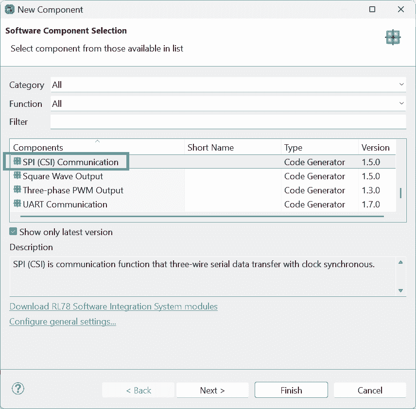416x409 pixels.
Task: Open the help question mark icon
Action: 17,389
